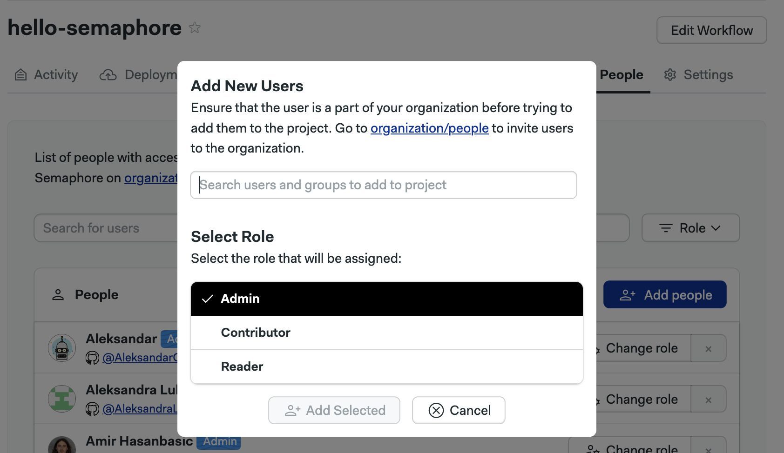Image resolution: width=784 pixels, height=453 pixels.
Task: Click Aleksandar's robot avatar
Action: (x=62, y=348)
